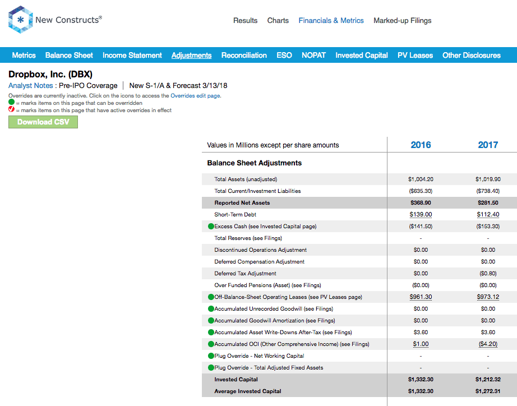Click 2017 Accumulated OCI value ($4.20)
This screenshot has height=406, width=517.
(x=488, y=344)
